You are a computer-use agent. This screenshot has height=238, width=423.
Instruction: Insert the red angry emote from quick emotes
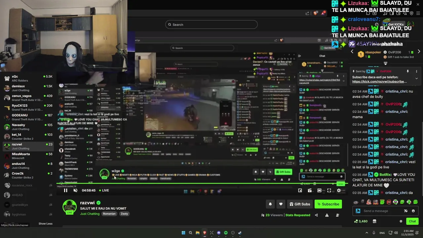(x=389, y=202)
